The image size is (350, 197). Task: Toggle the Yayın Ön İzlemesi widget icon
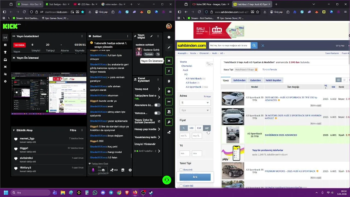pyautogui.click(x=169, y=61)
